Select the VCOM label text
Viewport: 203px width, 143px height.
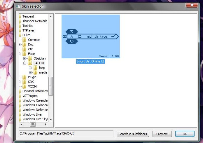(x=32, y=86)
